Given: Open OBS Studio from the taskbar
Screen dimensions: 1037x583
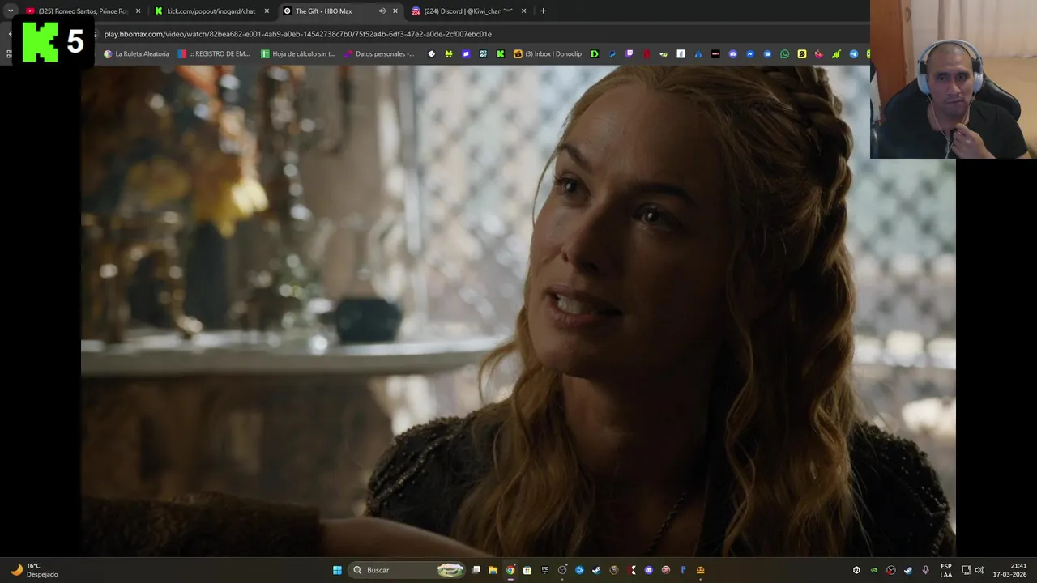Looking at the screenshot, I should coord(562,570).
